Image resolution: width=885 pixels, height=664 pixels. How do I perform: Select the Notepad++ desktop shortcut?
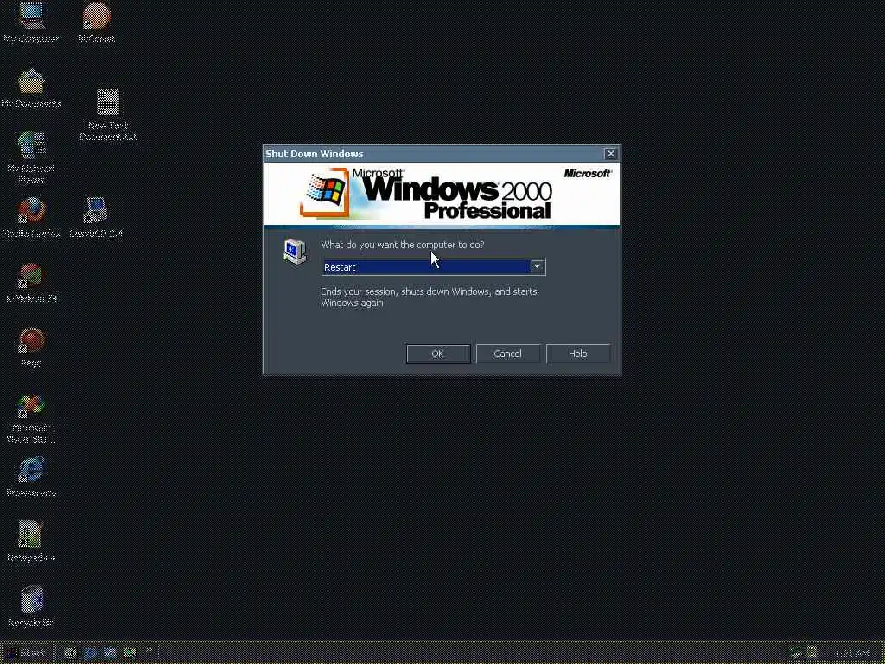[31, 542]
